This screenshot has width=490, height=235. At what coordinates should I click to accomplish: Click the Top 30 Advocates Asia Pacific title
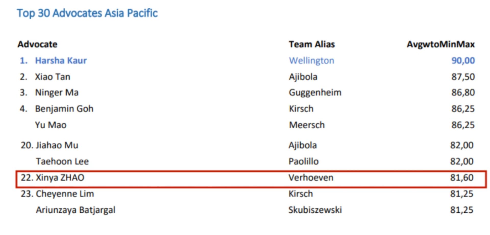pos(87,13)
